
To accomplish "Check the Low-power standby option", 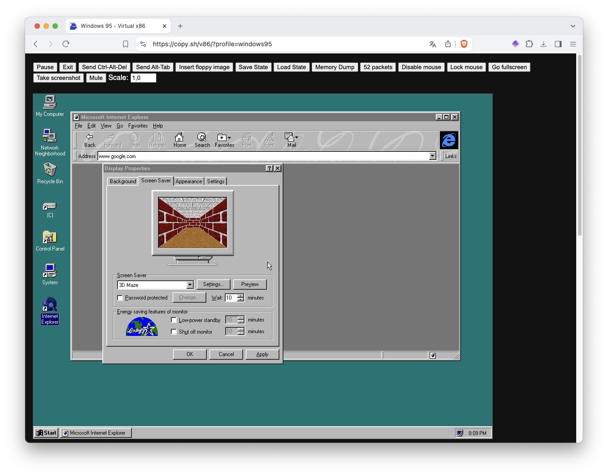I will [174, 320].
